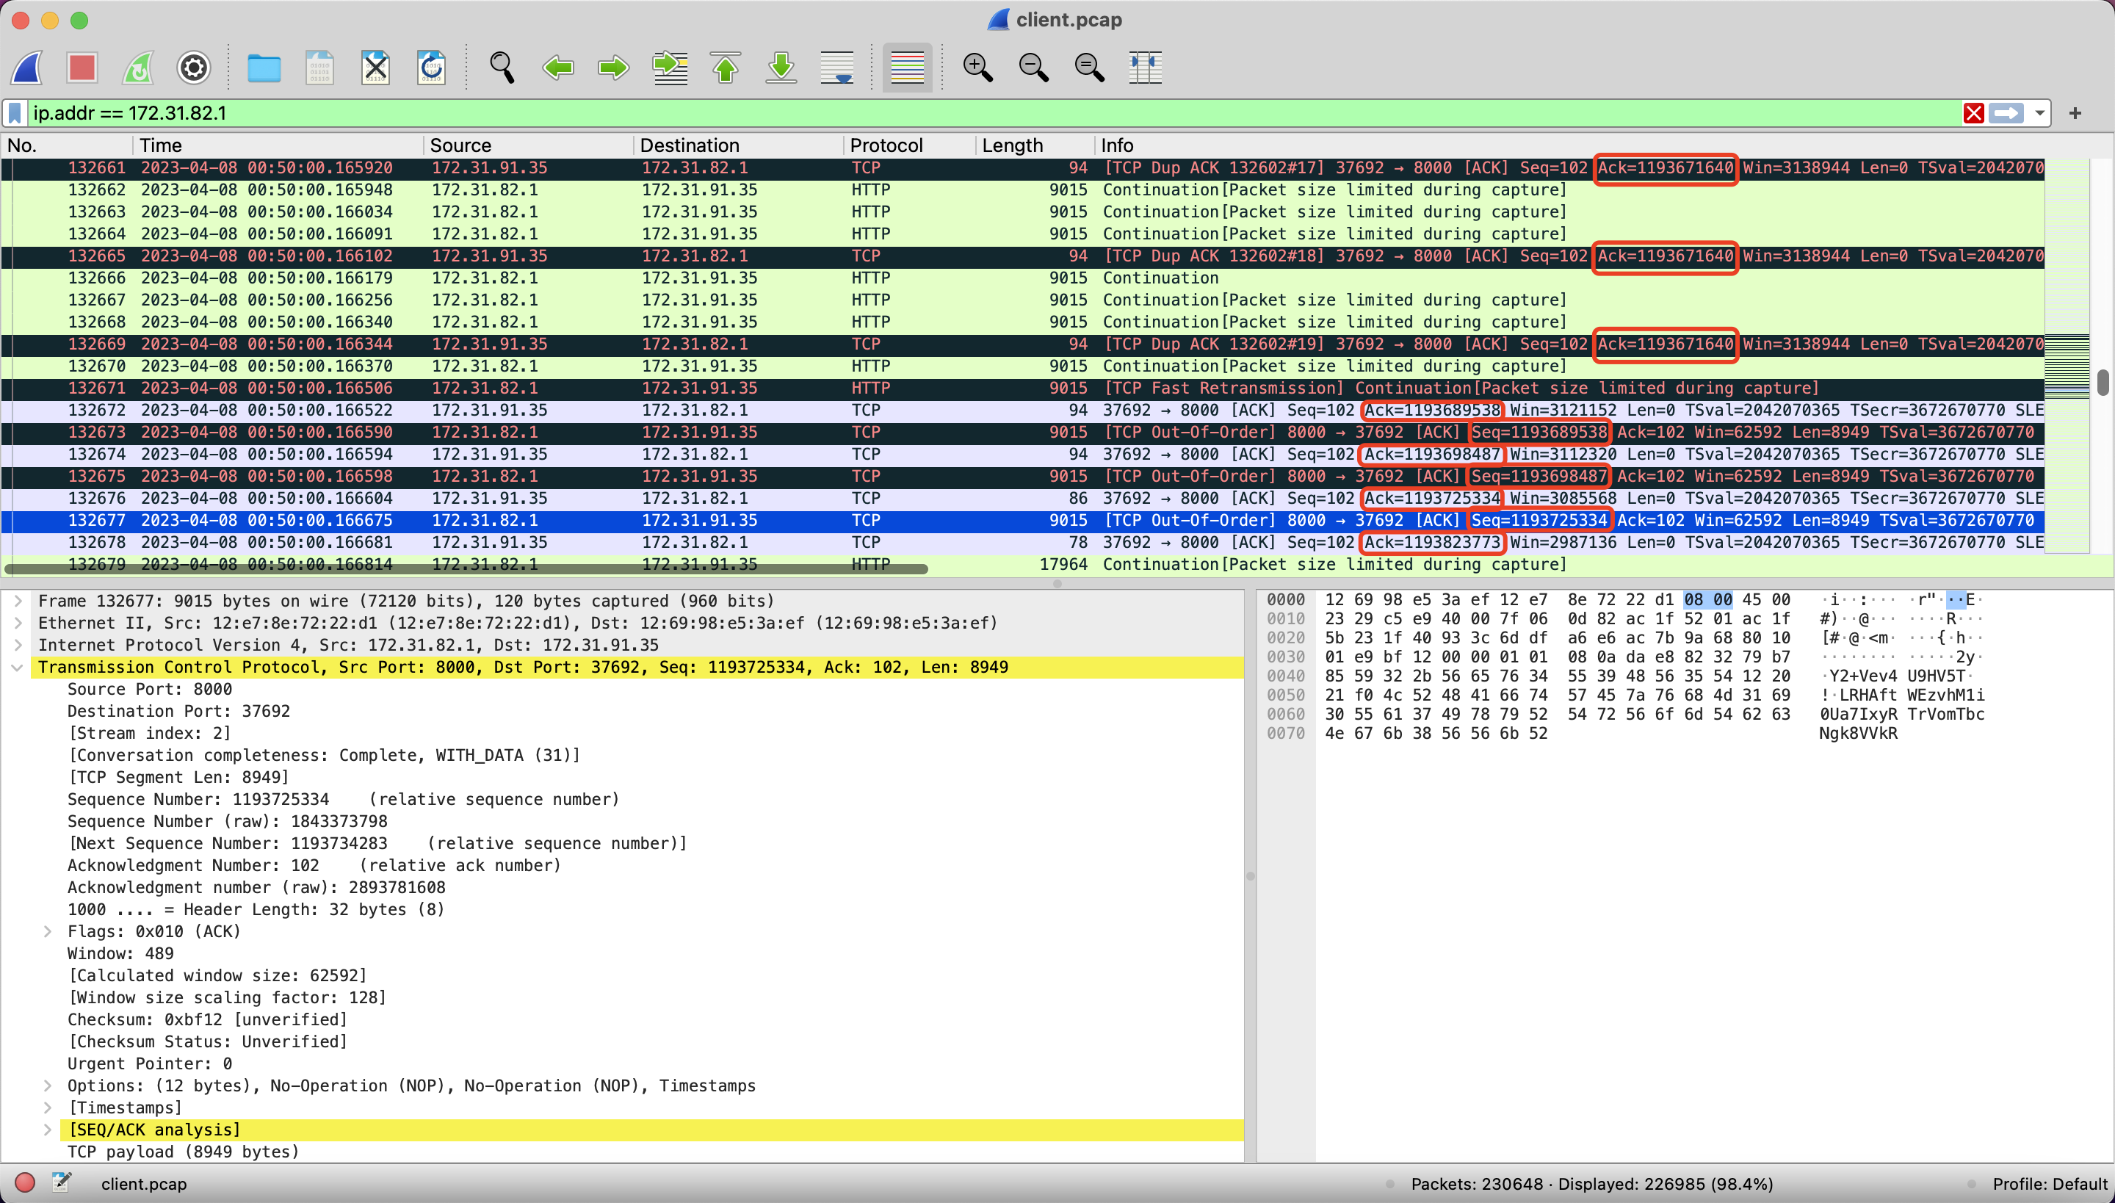This screenshot has width=2115, height=1203.
Task: Click the restart capture icon
Action: (138, 67)
